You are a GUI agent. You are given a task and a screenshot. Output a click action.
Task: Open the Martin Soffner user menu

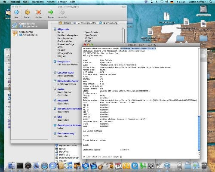(197, 2)
